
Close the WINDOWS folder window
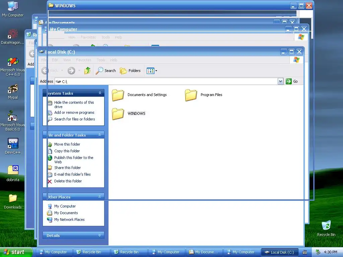(x=309, y=6)
